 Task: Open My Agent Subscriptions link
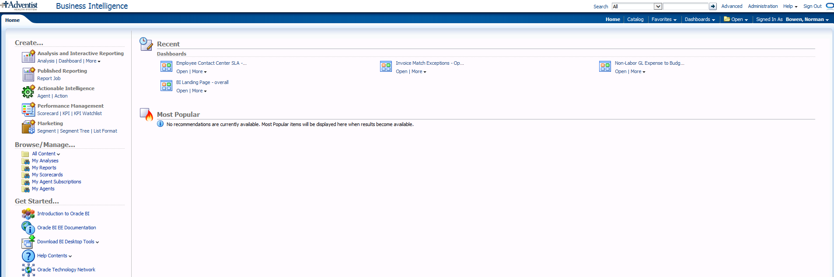pos(56,182)
